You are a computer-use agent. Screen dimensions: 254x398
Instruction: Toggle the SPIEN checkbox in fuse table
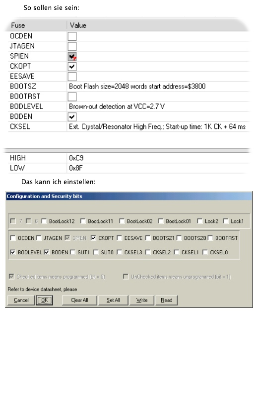72,56
